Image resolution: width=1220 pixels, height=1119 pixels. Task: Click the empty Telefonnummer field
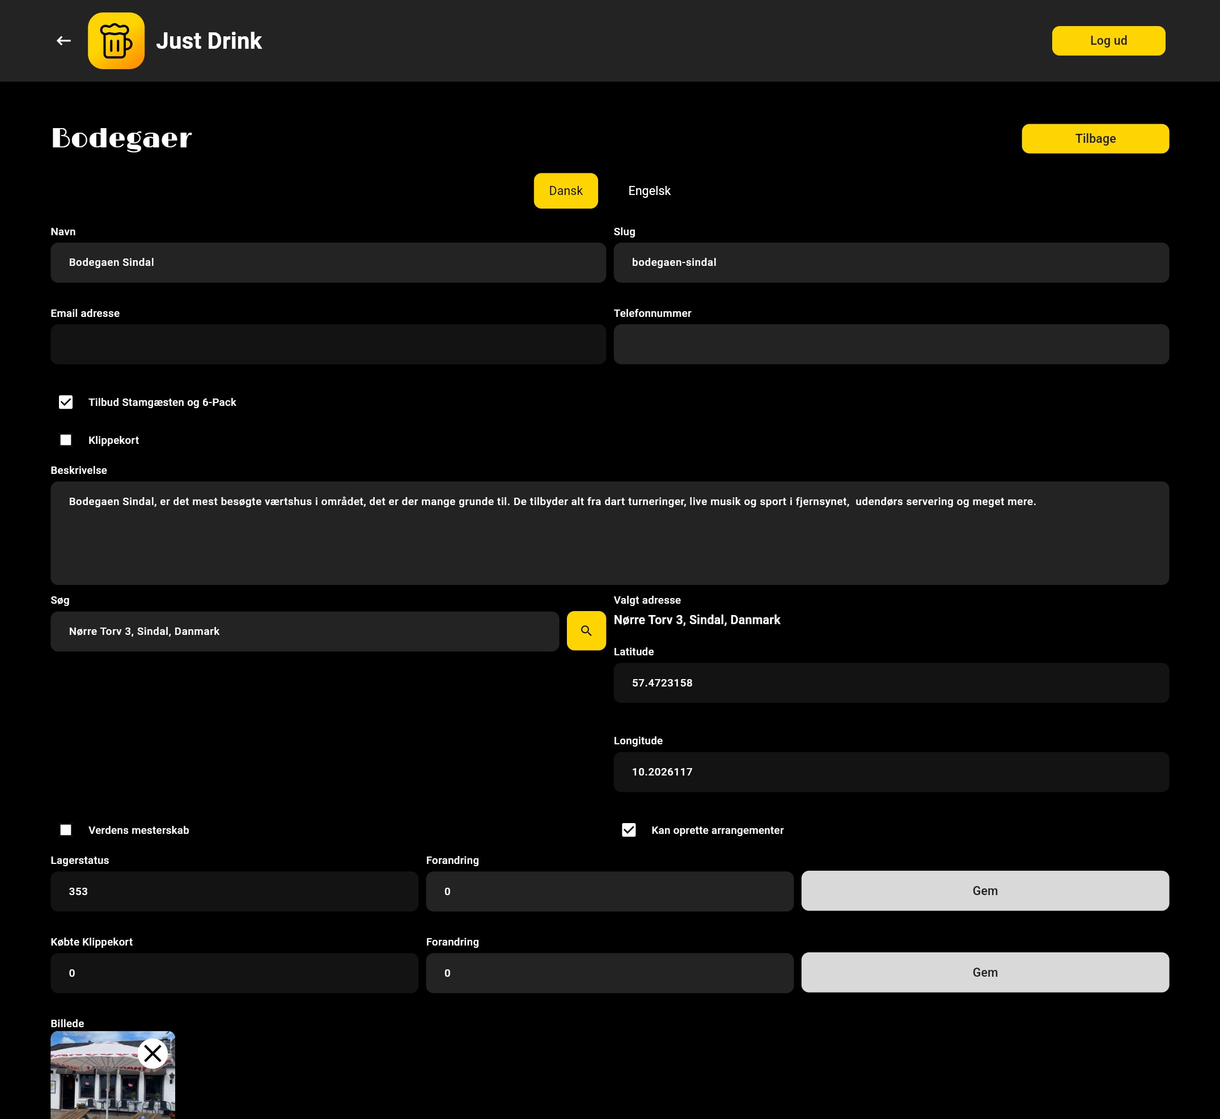(891, 344)
